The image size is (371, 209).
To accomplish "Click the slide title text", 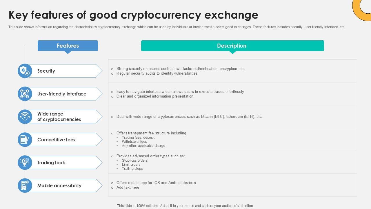I will (133, 15).
